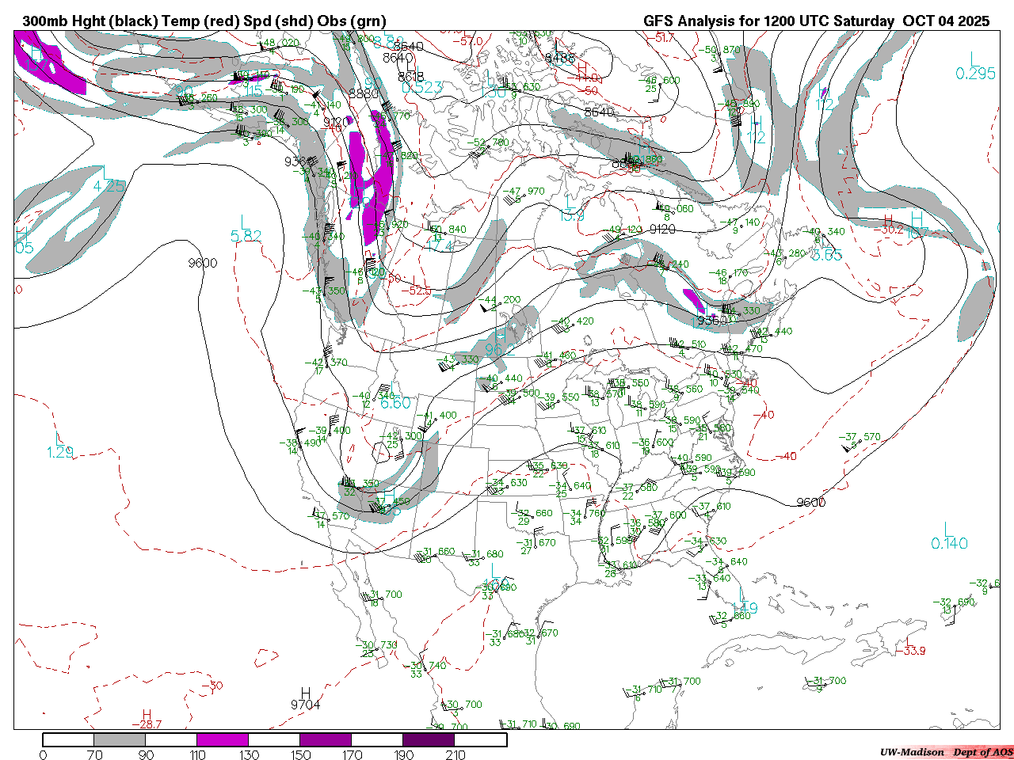Click the red '-51.7' temperature label

[x=659, y=37]
